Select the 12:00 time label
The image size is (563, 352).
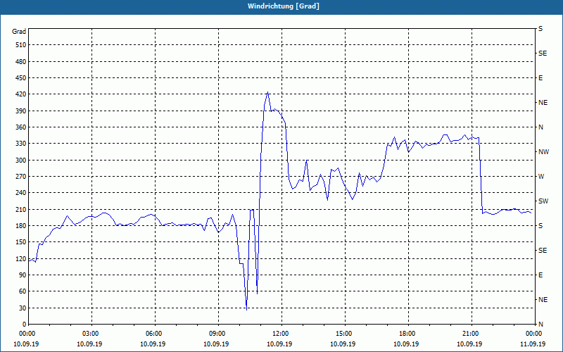[279, 334]
